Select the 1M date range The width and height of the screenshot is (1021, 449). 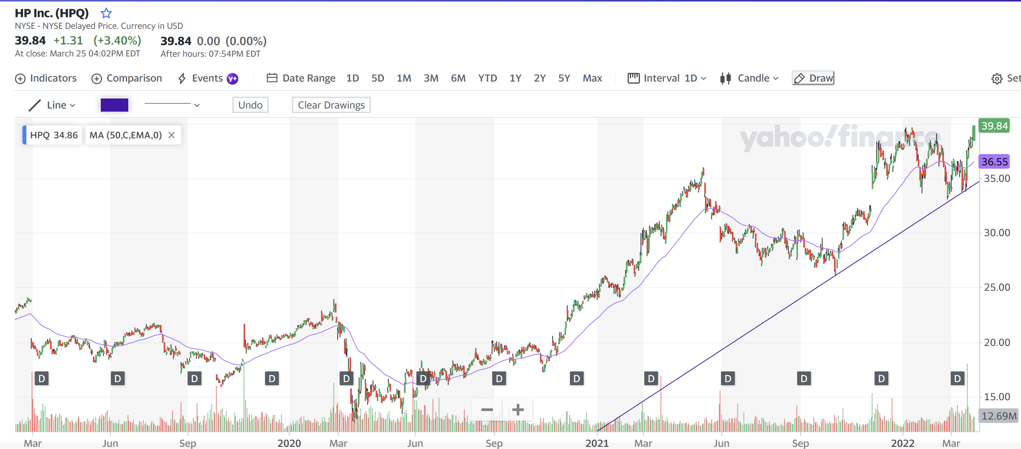click(x=404, y=79)
